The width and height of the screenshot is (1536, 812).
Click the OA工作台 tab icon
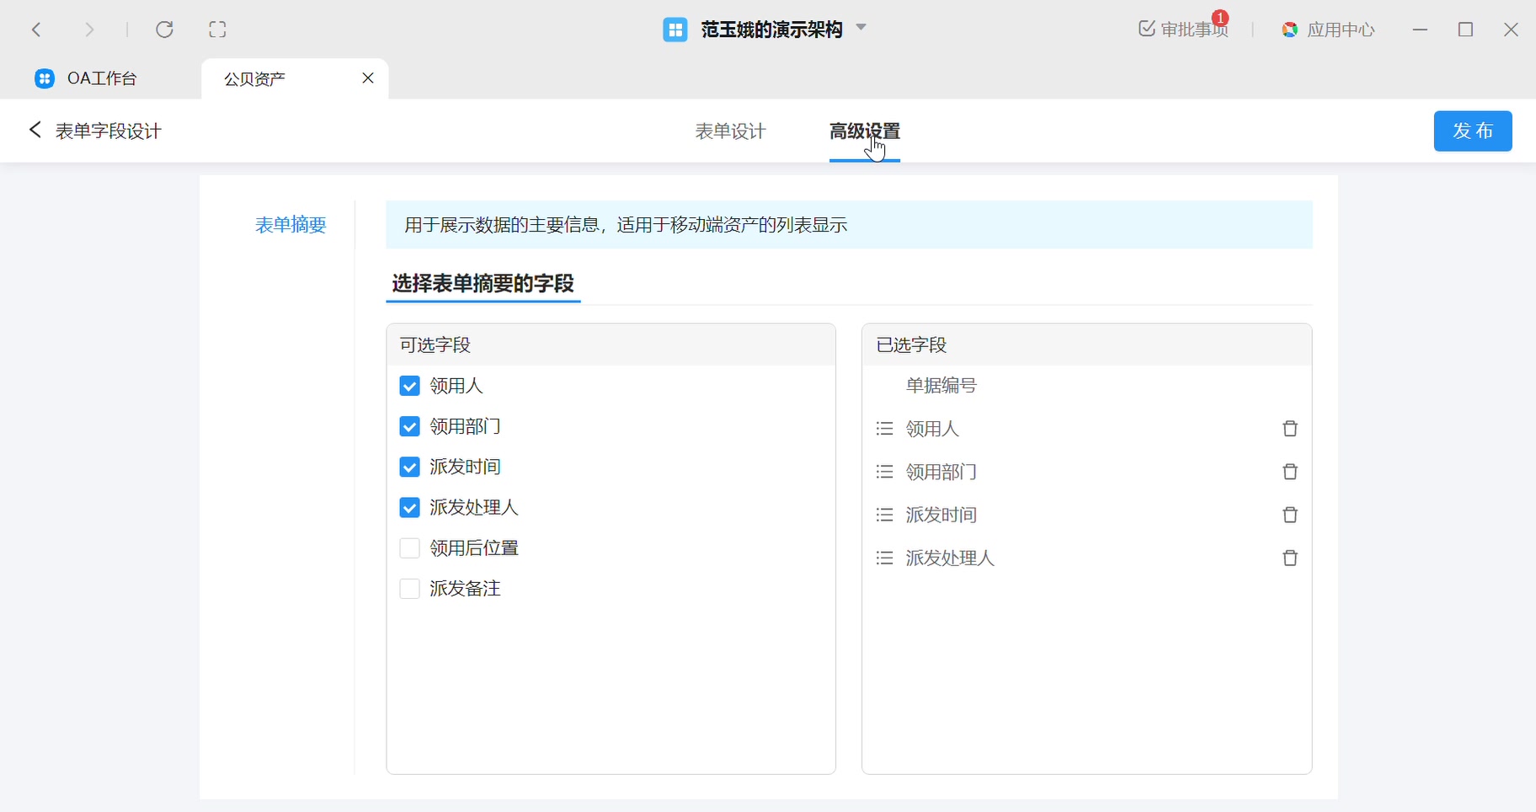pyautogui.click(x=45, y=78)
